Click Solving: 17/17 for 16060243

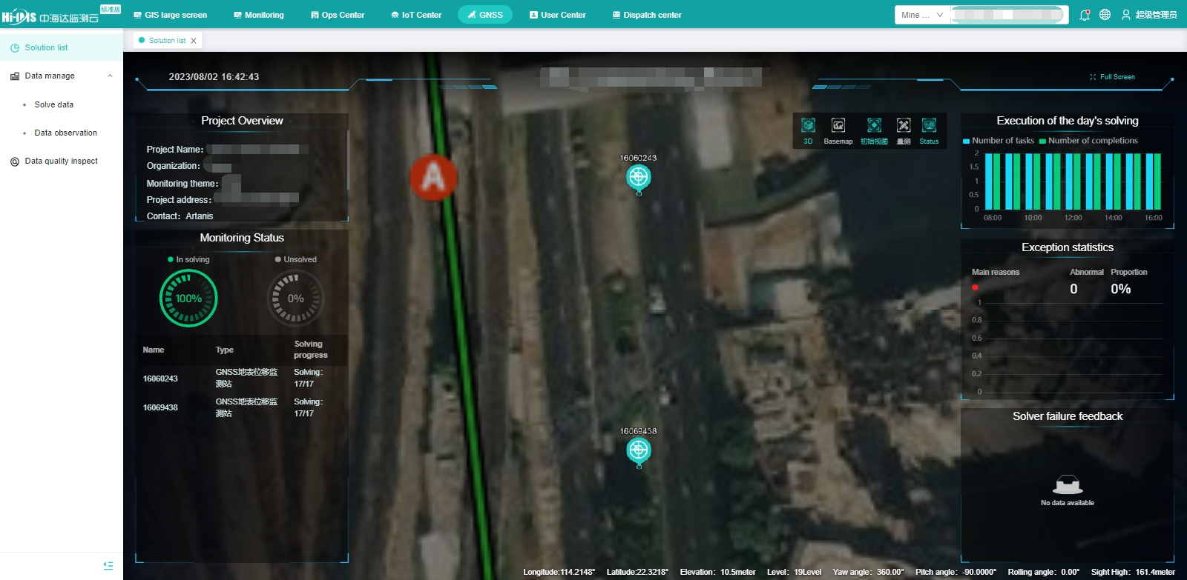pos(309,379)
